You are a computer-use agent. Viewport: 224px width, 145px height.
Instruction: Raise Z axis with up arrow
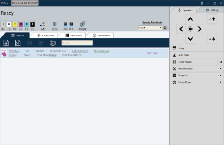click(x=212, y=19)
